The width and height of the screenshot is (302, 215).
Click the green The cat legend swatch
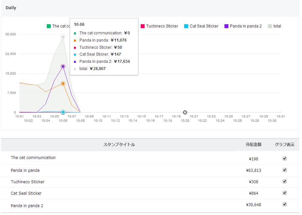(49, 26)
